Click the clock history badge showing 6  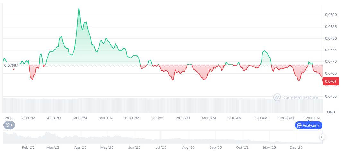point(9,125)
